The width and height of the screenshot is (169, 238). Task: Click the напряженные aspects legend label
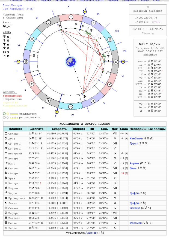coord(12,99)
